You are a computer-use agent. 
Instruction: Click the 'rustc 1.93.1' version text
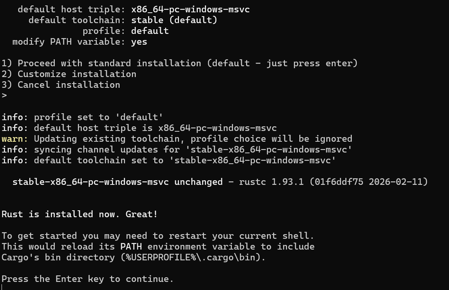[271, 182]
